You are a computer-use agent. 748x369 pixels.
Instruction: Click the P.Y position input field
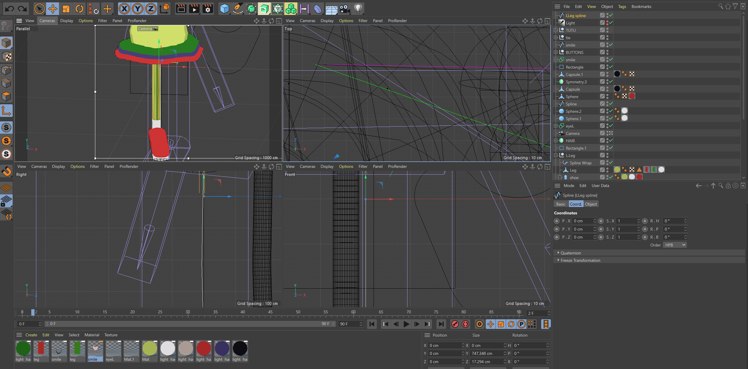[x=583, y=229]
